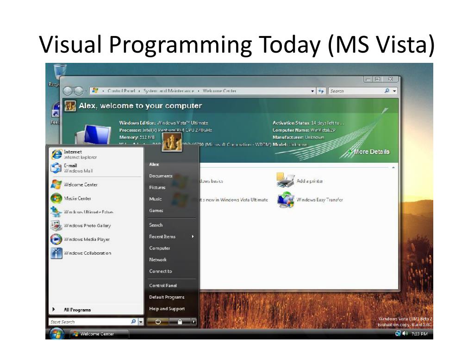Viewport: 474px width, 355px height.
Task: Click the Back navigation arrow
Action: point(68,91)
